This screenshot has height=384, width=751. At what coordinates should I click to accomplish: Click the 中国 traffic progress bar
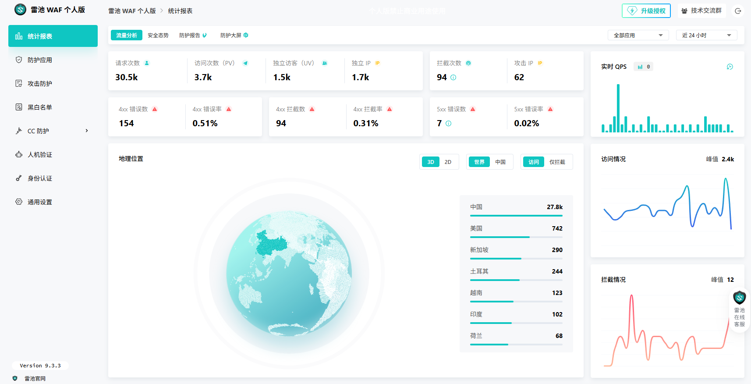[x=516, y=216]
